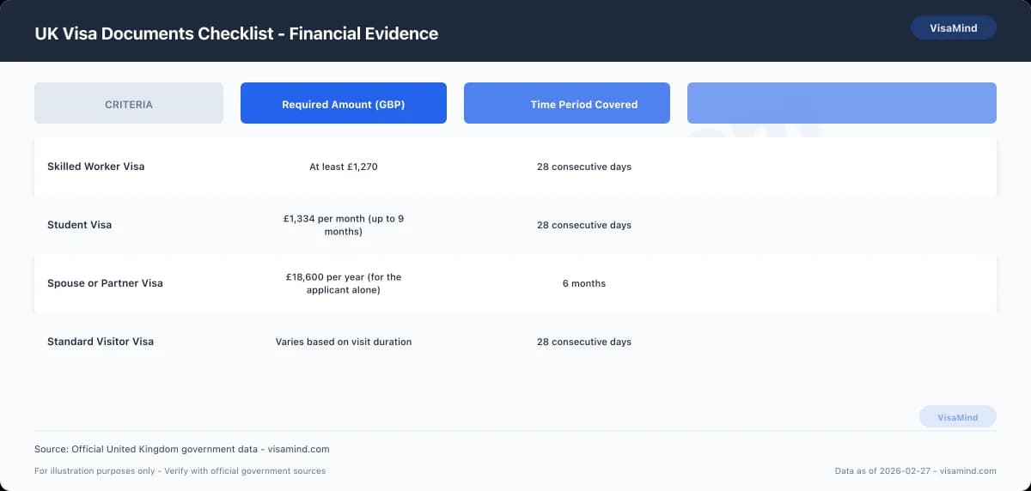
Task: Click the Spouse or Partner Visa row label
Action: click(105, 283)
